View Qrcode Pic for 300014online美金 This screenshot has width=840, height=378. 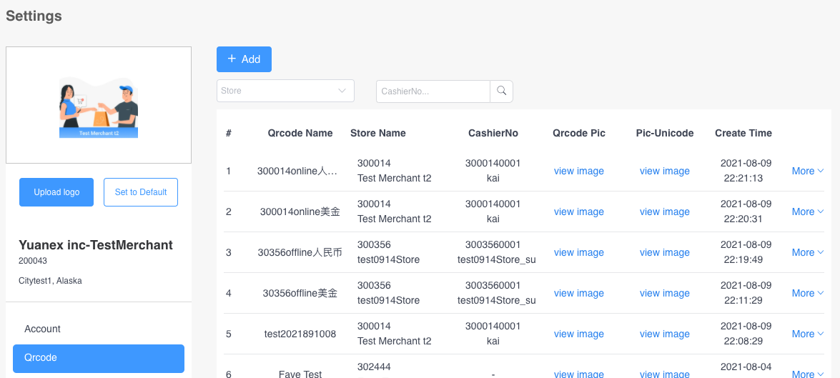(578, 212)
